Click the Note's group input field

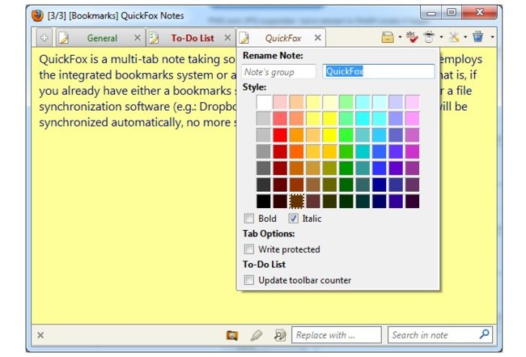tap(278, 72)
